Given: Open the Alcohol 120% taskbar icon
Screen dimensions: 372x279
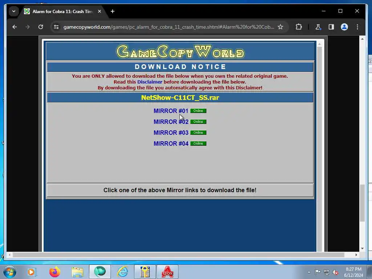Looking at the screenshot, I should click(x=167, y=272).
